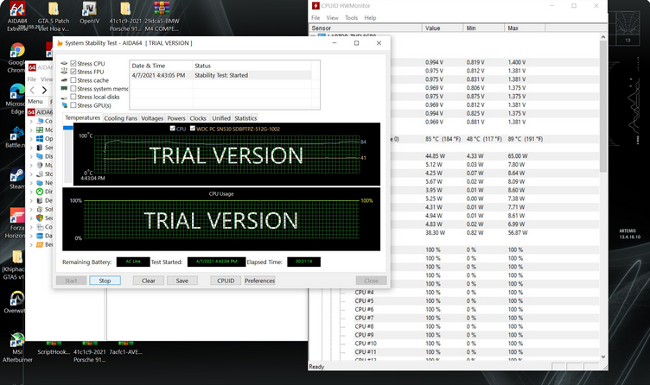Toggle the WDC PC SN530 temperature checkbox
Screen dimensions: 650x385
tap(193, 129)
